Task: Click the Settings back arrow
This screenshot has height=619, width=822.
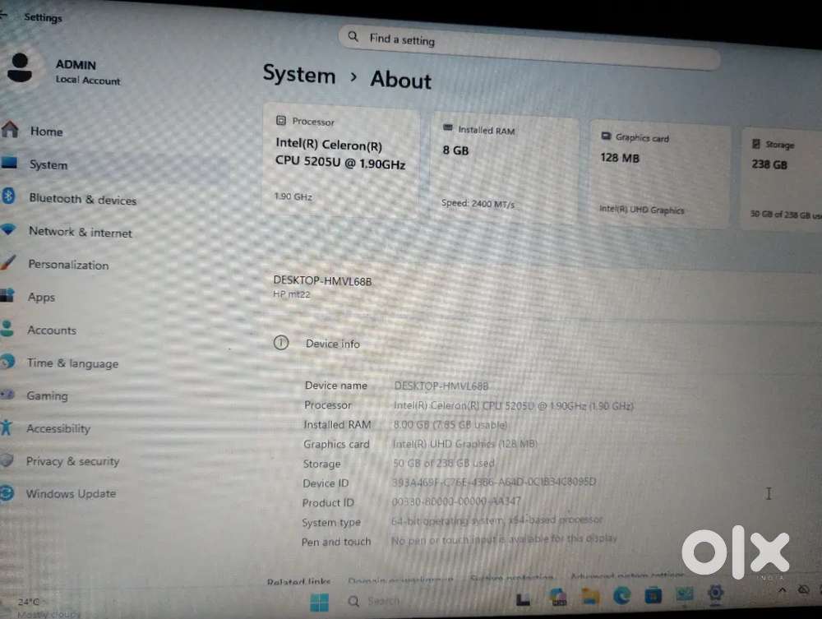Action: click(x=3, y=14)
